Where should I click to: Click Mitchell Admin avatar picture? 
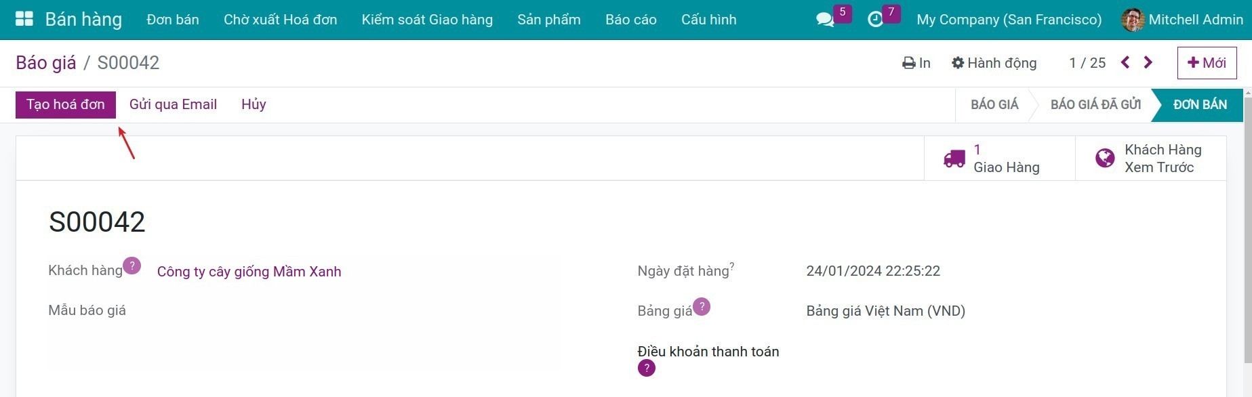(1133, 20)
